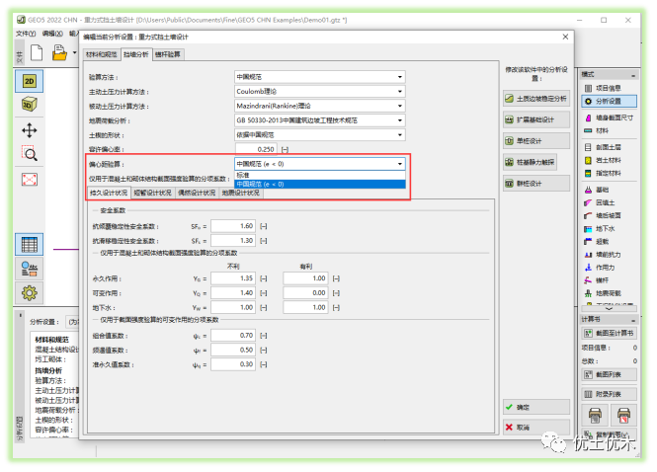Image resolution: width=657 pixels, height=472 pixels.
Task: Click the right printer icon with red mark
Action: tap(623, 415)
